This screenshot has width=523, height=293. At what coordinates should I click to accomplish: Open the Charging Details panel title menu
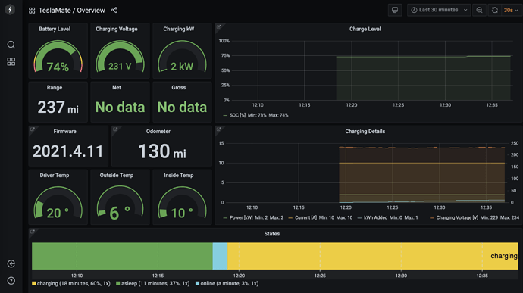[365, 131]
